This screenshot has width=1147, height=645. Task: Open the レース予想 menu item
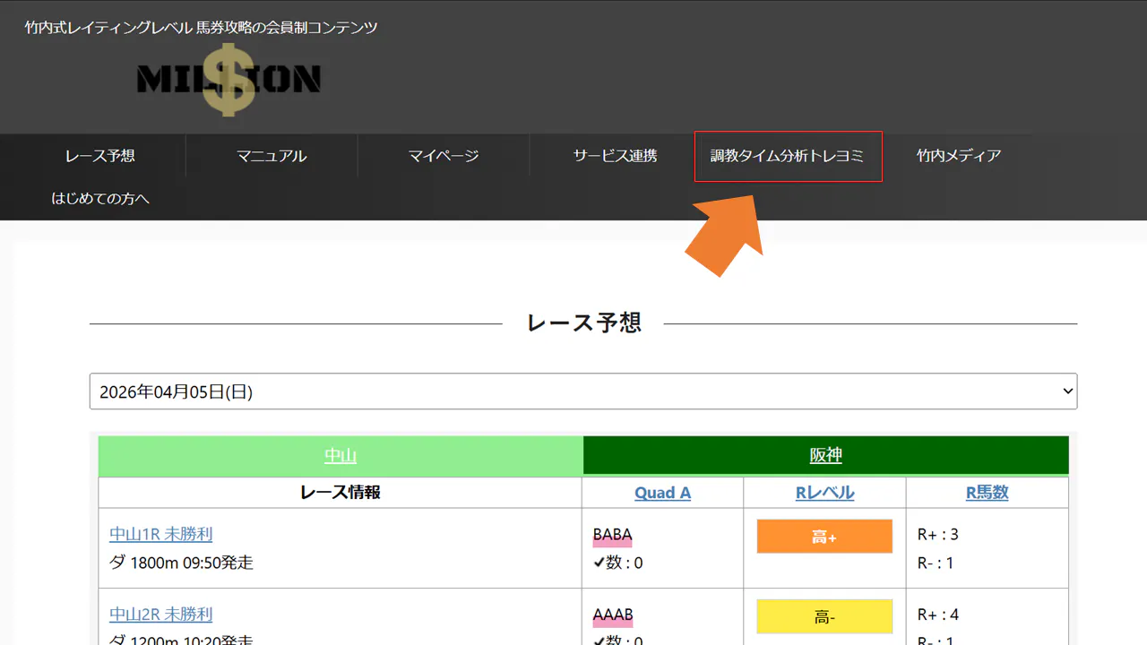tap(99, 156)
